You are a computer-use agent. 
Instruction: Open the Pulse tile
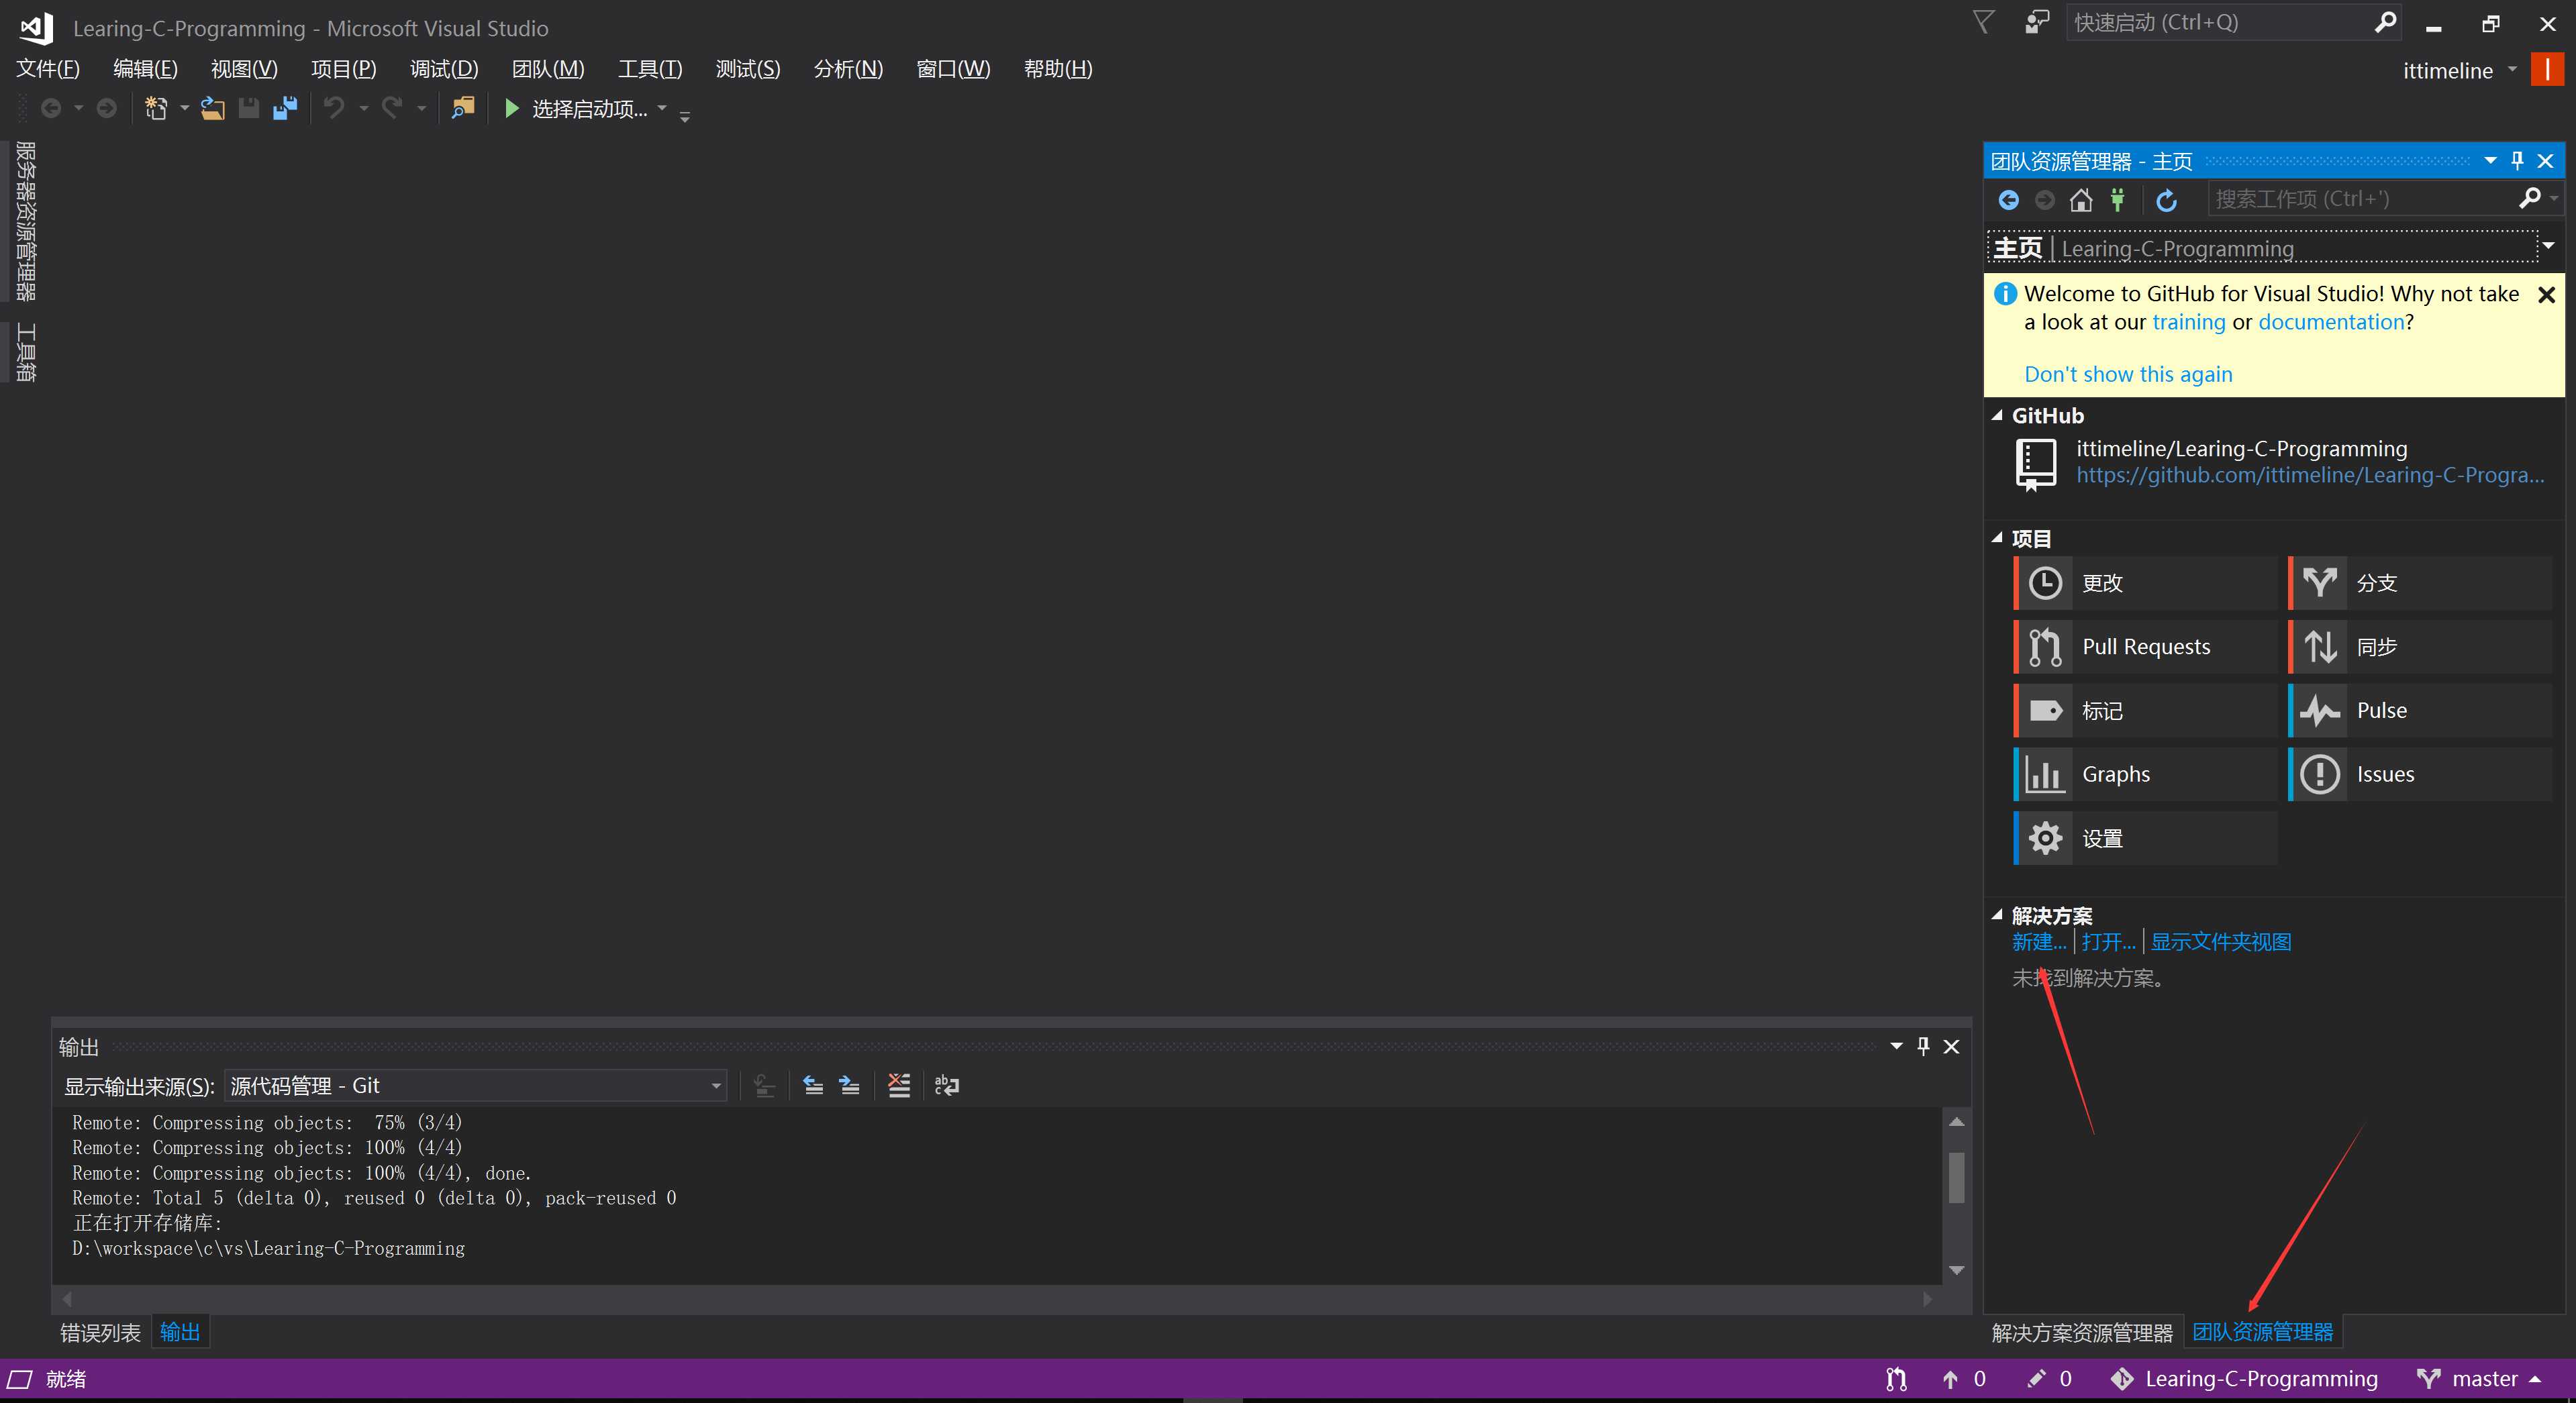coord(2420,711)
